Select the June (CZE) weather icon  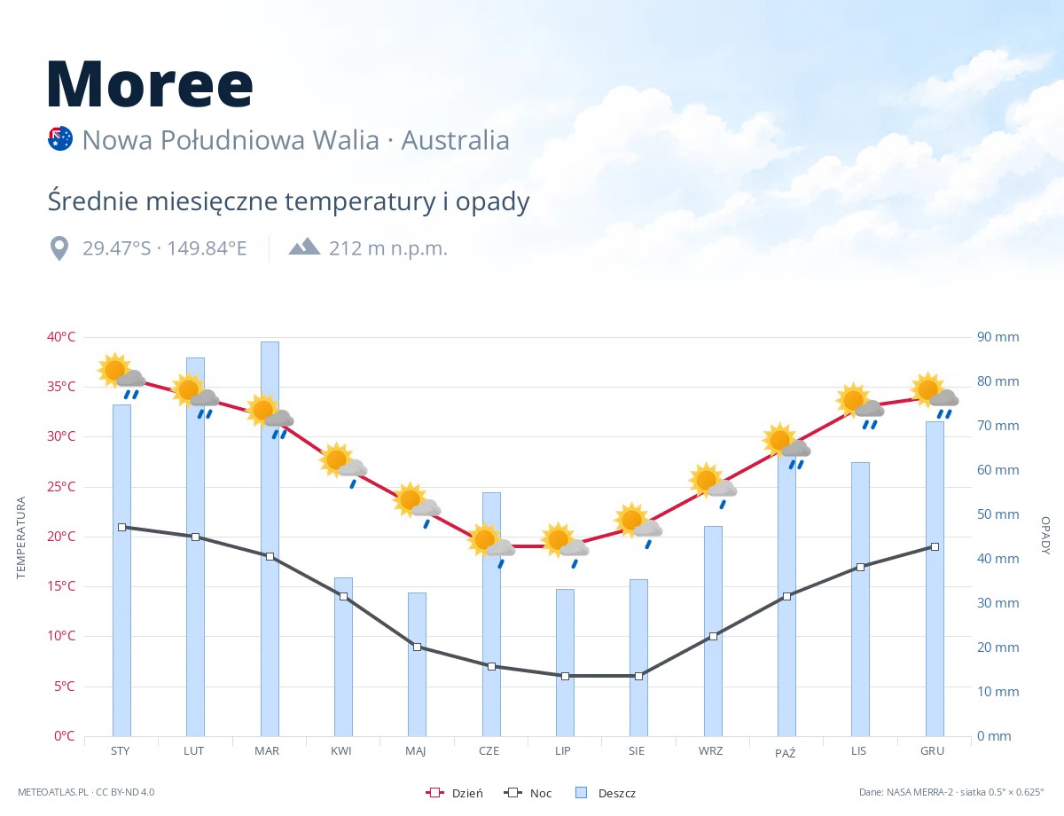pyautogui.click(x=491, y=545)
